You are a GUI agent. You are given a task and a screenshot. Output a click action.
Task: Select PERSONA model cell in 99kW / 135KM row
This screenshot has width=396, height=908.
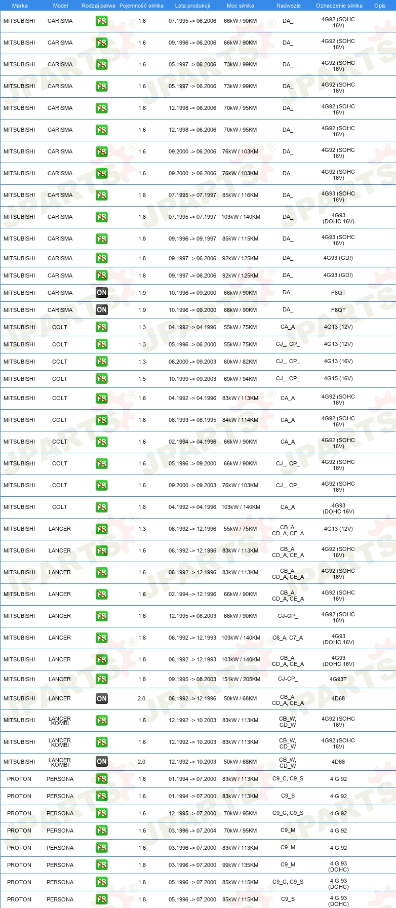coord(60,865)
